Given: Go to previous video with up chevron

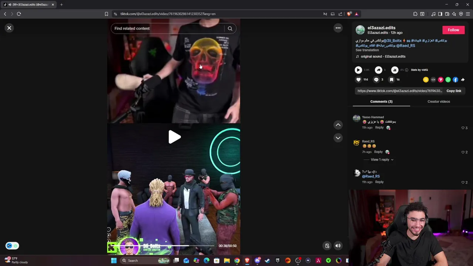Looking at the screenshot, I should pos(338,125).
